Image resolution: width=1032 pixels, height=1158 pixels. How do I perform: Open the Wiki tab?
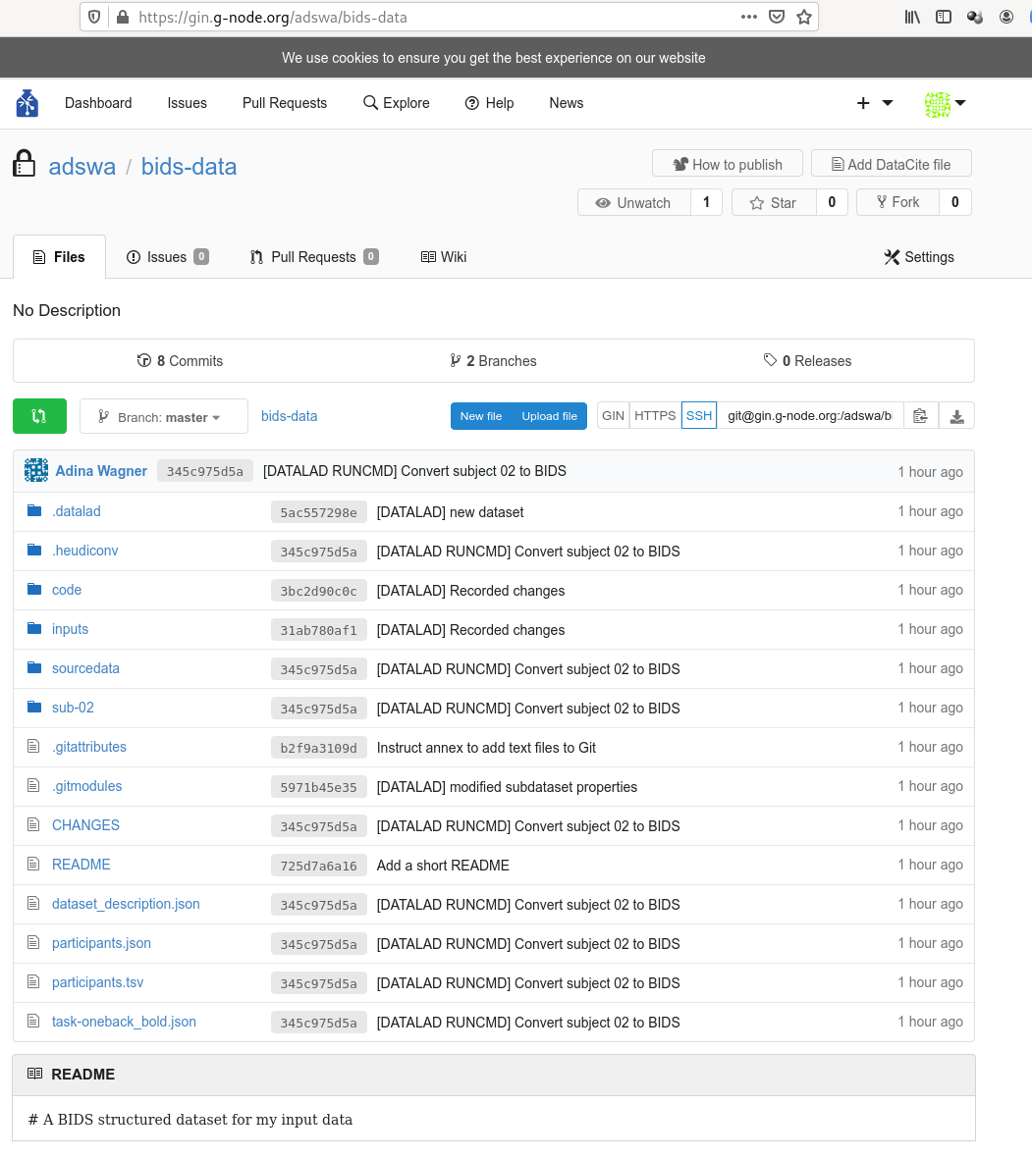tap(444, 257)
